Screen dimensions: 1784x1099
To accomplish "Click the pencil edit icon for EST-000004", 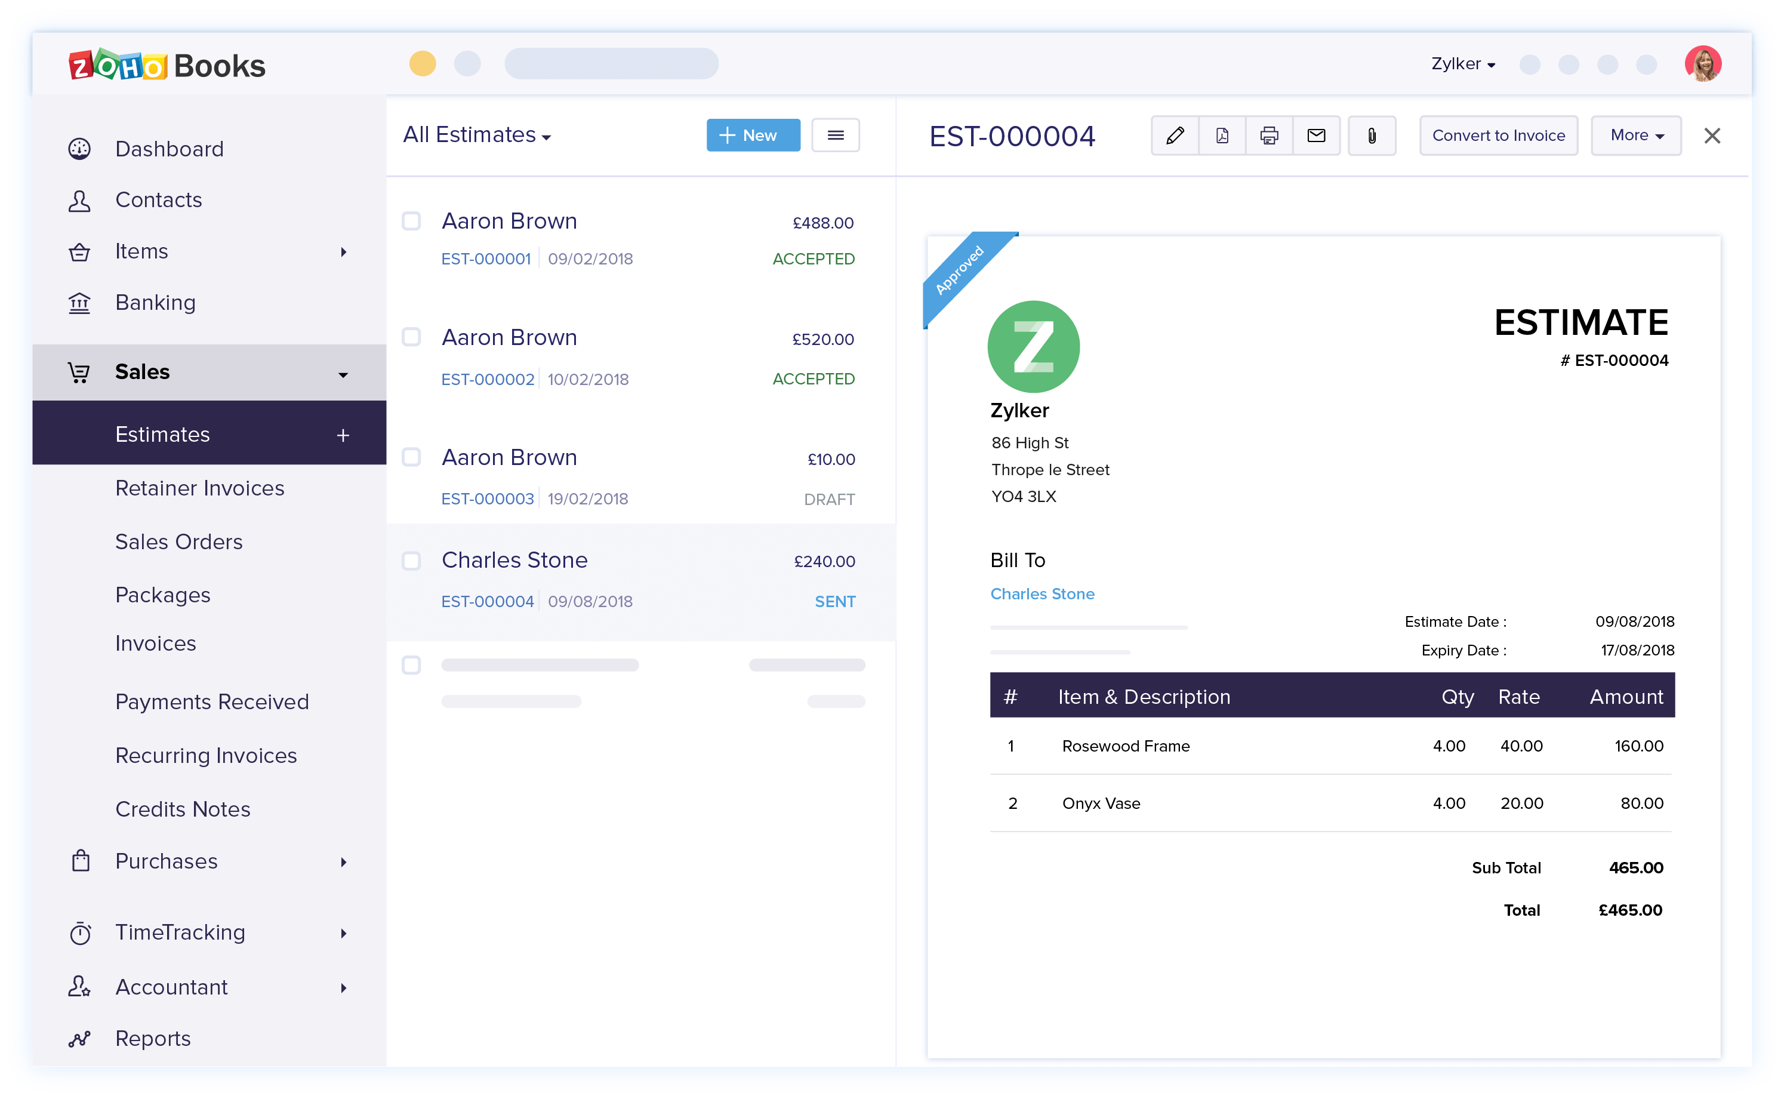I will (x=1175, y=135).
